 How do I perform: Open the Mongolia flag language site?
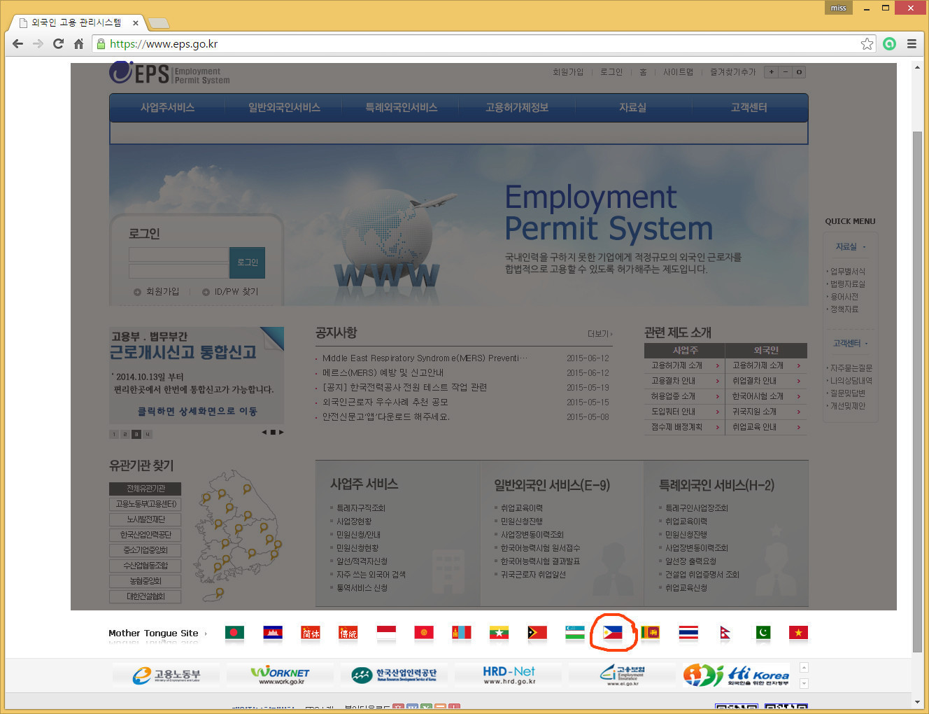461,633
